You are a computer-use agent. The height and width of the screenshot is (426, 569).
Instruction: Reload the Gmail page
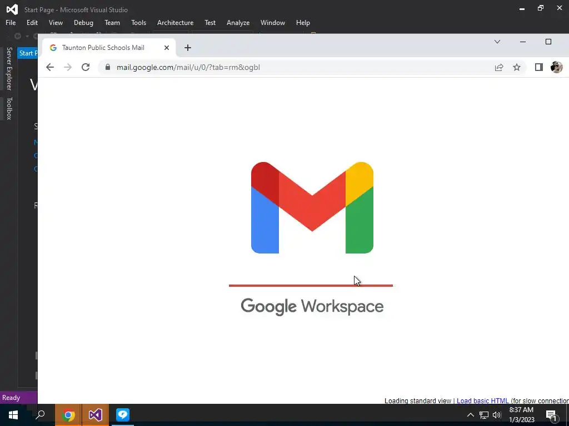click(86, 67)
